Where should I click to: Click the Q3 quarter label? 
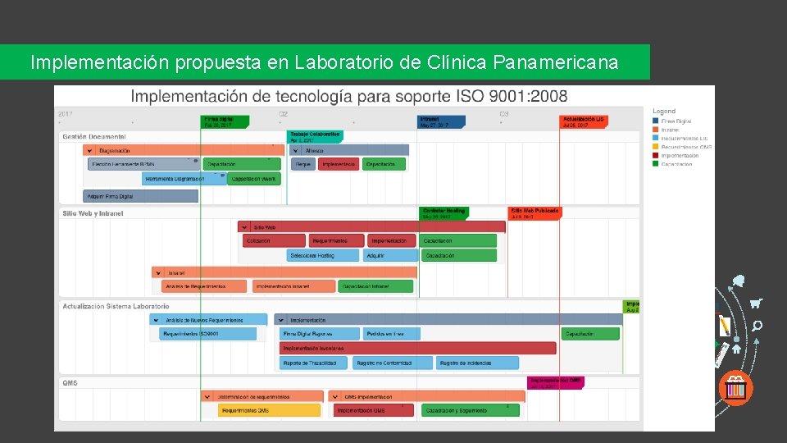[504, 114]
